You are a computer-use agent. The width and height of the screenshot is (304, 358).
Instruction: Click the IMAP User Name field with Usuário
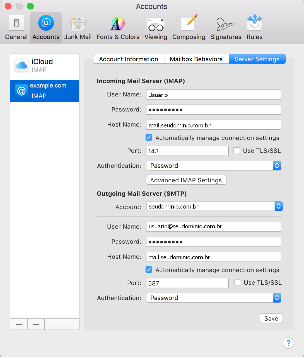tap(214, 95)
